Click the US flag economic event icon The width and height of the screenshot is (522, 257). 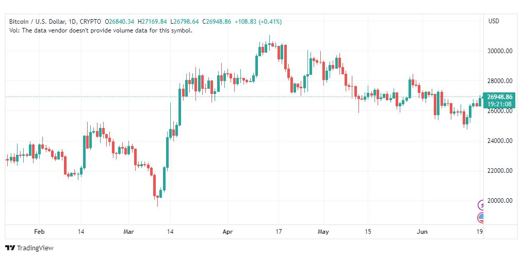click(482, 217)
